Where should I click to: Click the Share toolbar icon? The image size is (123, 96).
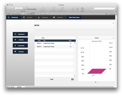click(x=82, y=9)
